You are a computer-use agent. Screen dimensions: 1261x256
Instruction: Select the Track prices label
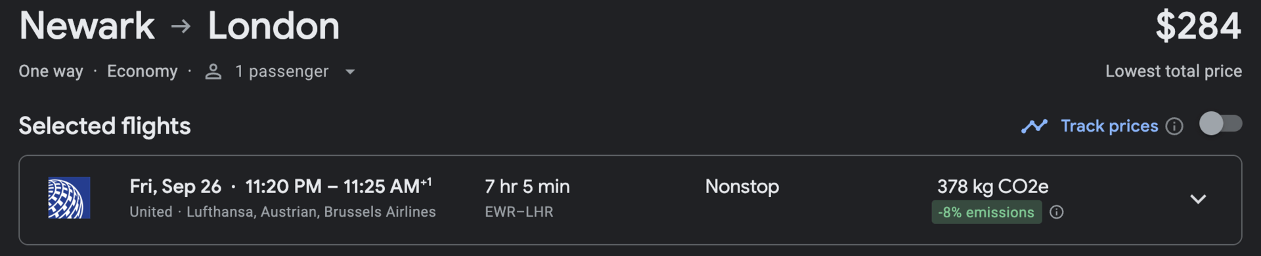[x=1109, y=126]
